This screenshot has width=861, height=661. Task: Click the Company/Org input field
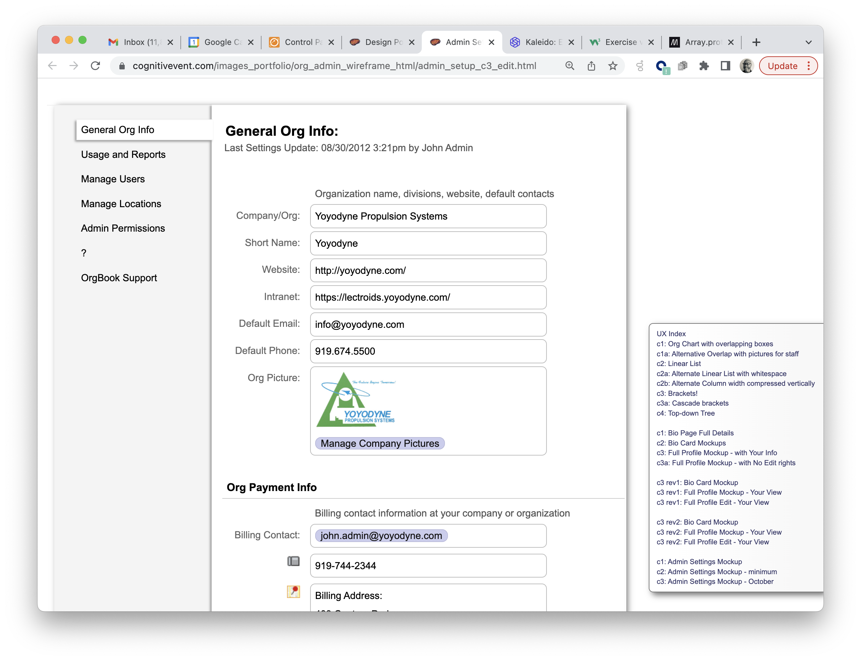(428, 216)
